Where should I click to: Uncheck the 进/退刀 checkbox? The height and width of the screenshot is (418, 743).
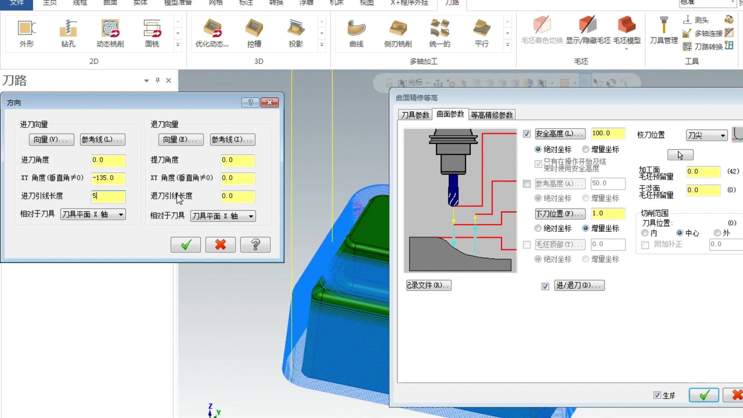click(545, 286)
